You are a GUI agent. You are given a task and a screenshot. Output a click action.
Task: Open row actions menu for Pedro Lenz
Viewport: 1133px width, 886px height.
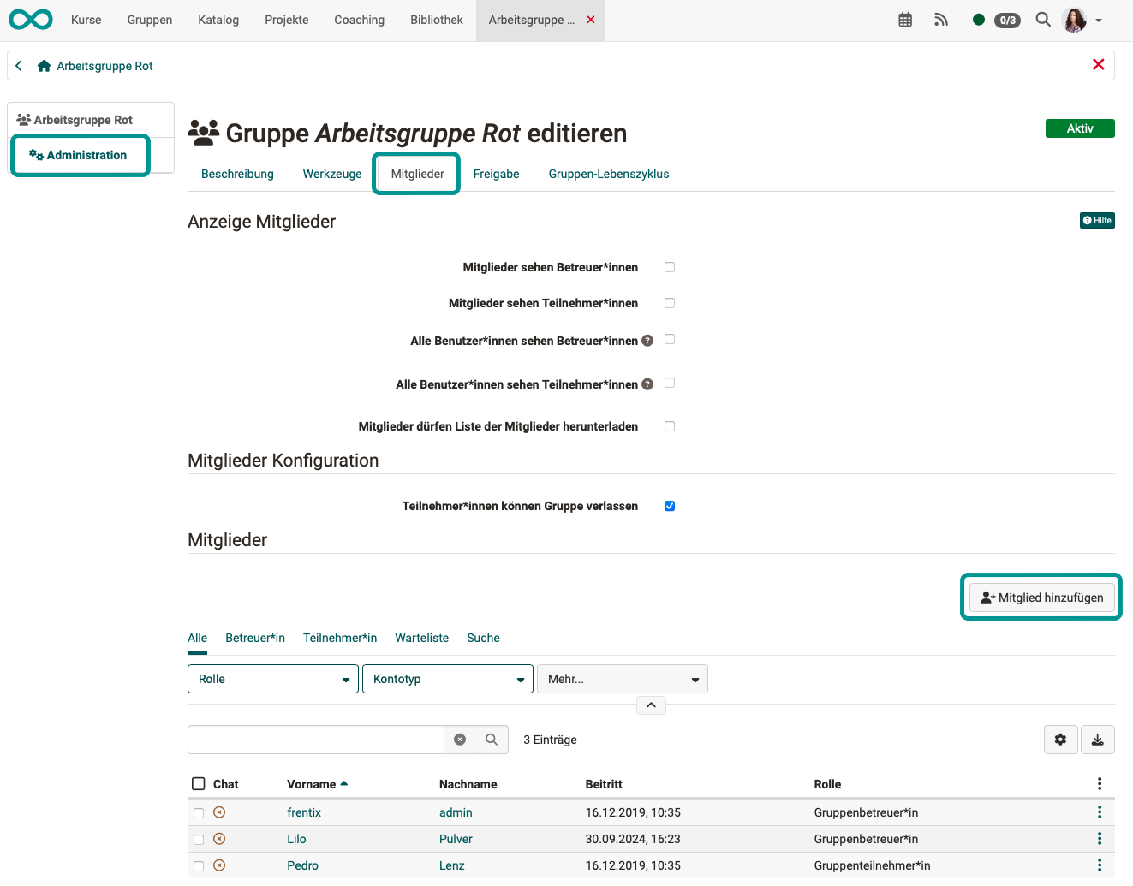pos(1099,865)
